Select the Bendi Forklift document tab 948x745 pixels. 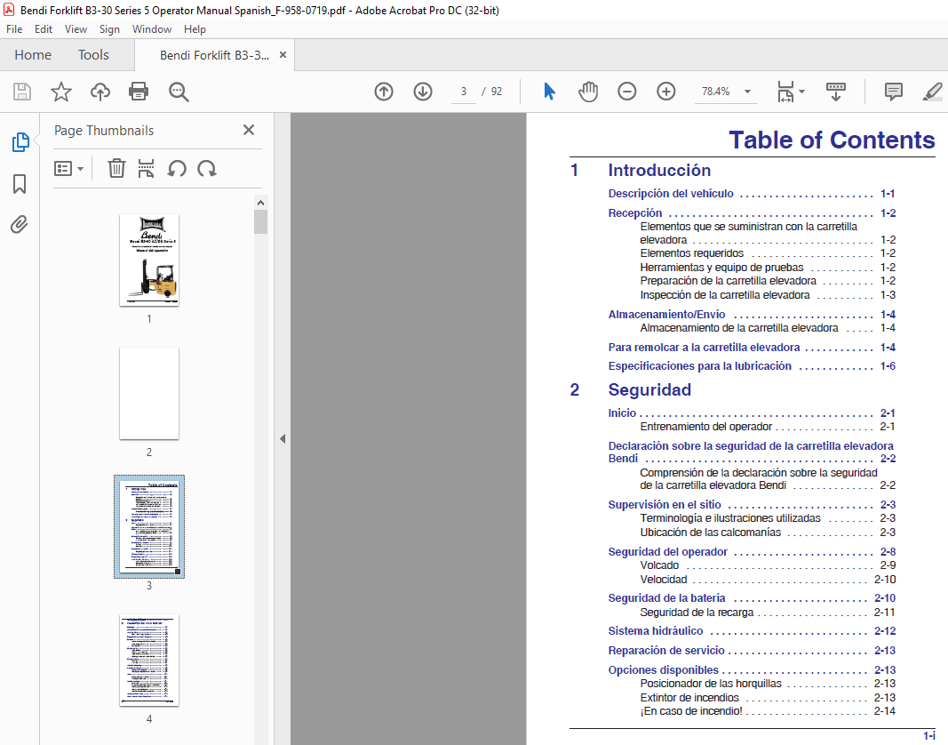coord(215,55)
